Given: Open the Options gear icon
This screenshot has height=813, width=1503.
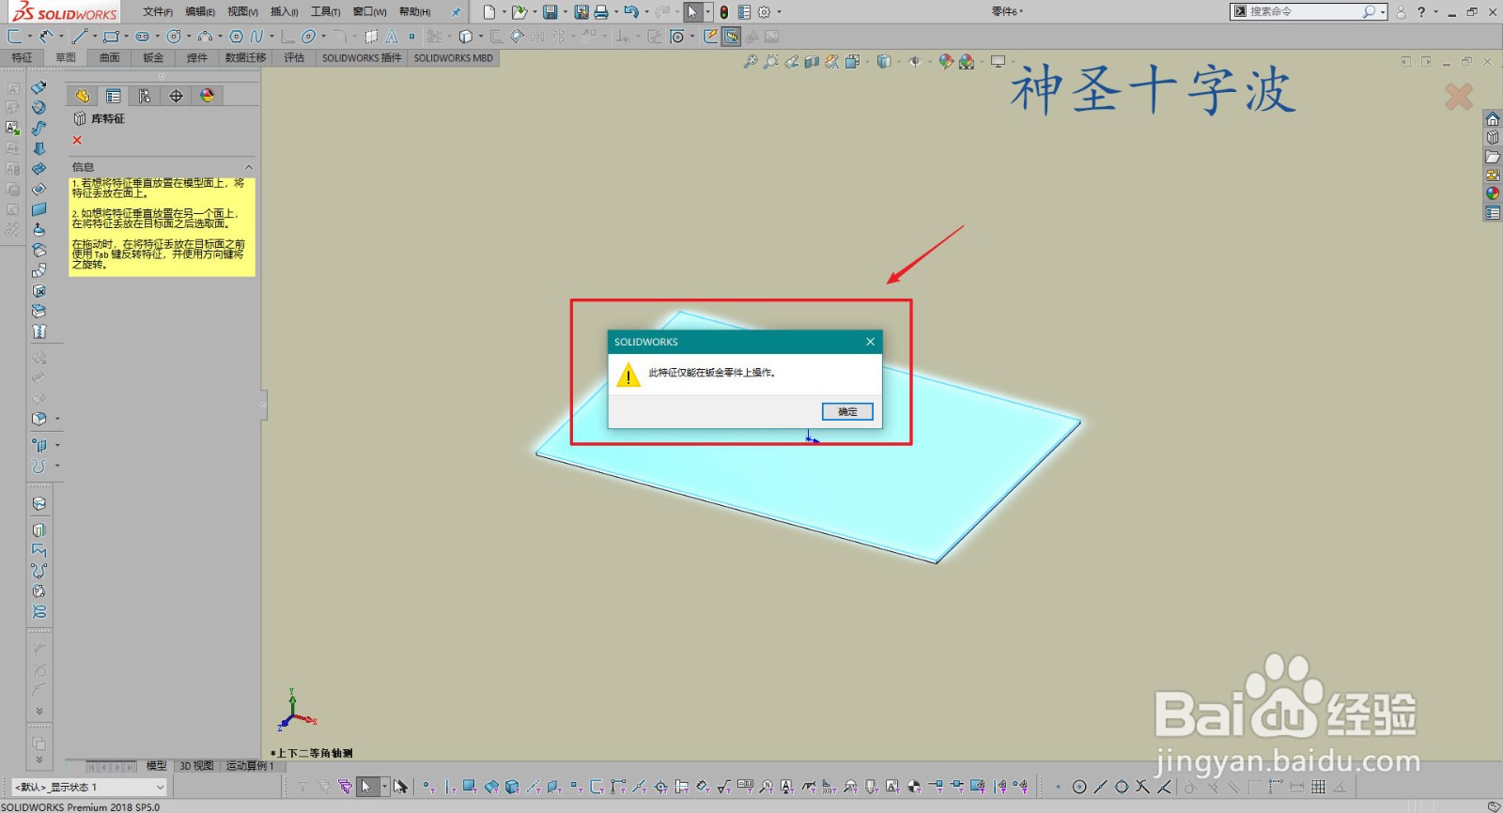Looking at the screenshot, I should click(764, 12).
